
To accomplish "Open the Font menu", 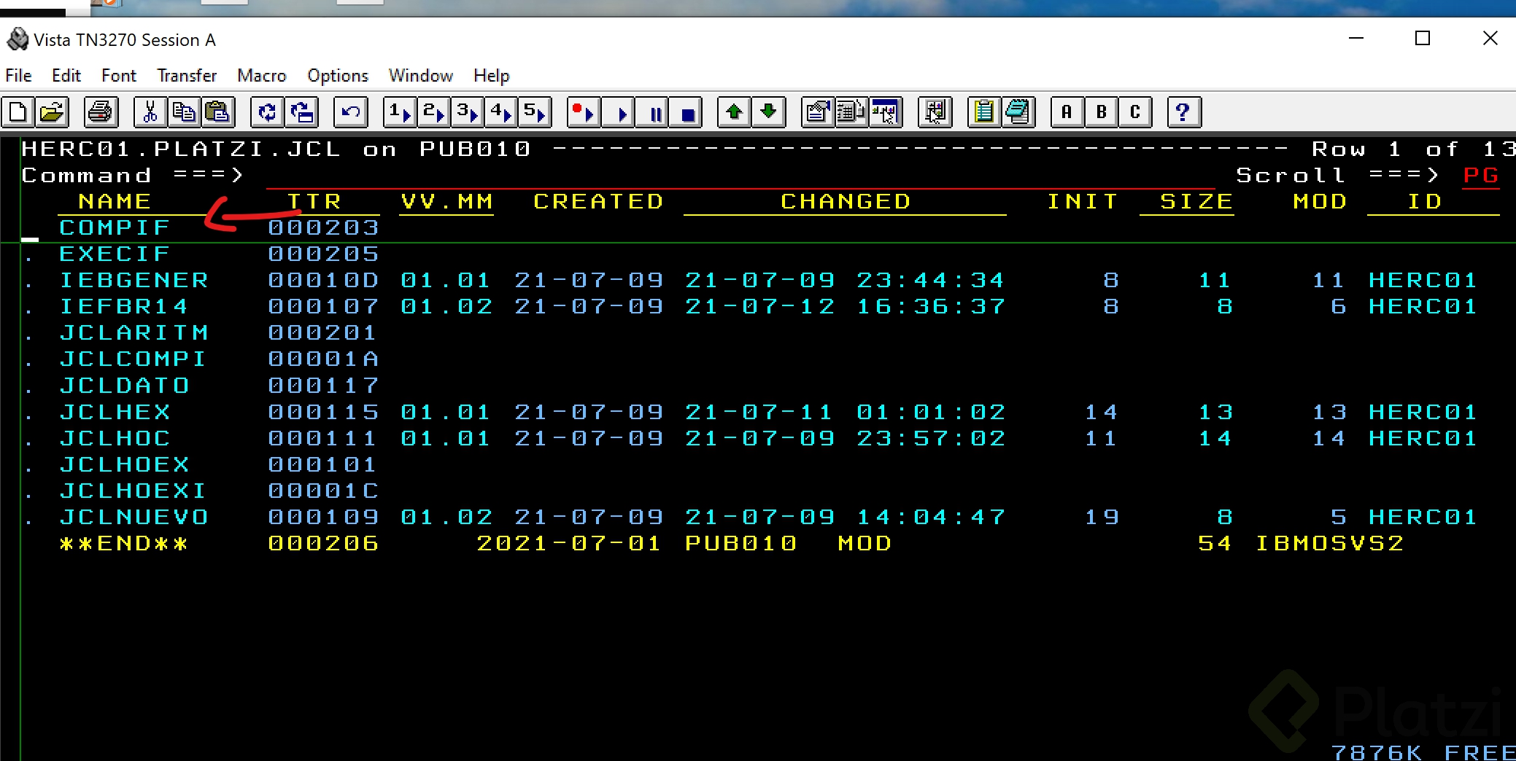I will point(119,76).
